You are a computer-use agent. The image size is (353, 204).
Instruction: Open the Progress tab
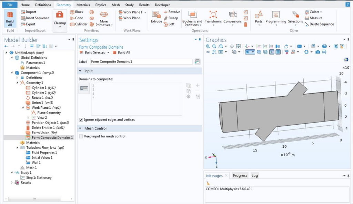[x=240, y=176]
